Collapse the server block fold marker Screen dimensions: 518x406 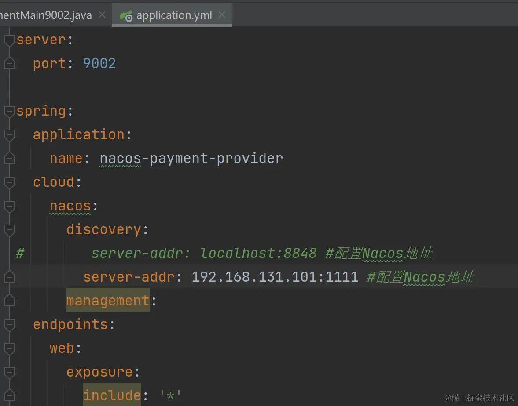click(x=10, y=40)
